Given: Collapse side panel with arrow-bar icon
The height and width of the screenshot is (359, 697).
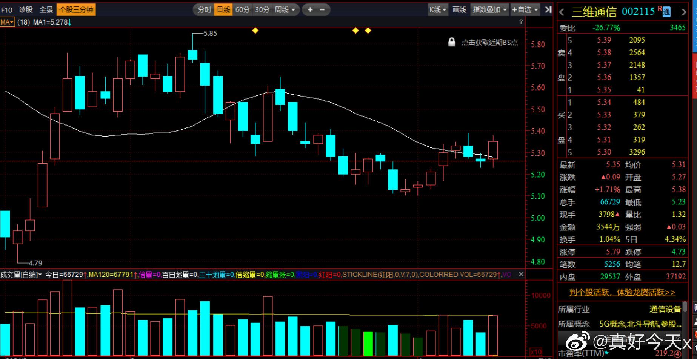Looking at the screenshot, I should click(548, 10).
